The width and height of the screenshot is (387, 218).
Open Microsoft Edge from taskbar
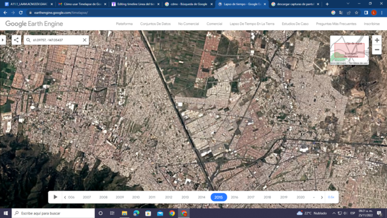[136, 213]
